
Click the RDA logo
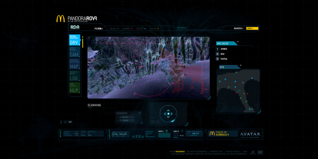pos(75,27)
